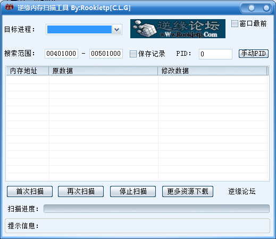
Task: Click the 内存地址 column header
Action: 28,71
